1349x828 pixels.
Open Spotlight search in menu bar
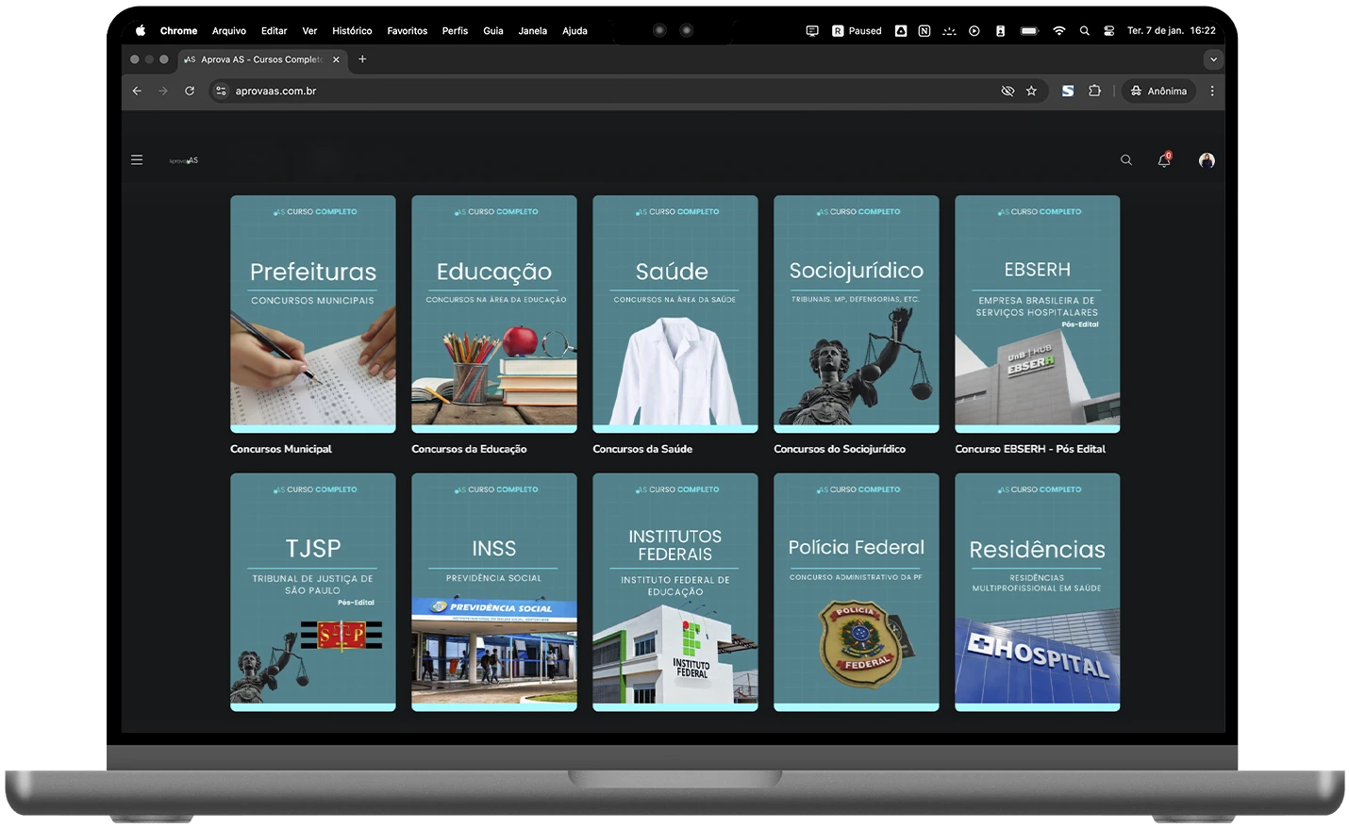[1085, 31]
